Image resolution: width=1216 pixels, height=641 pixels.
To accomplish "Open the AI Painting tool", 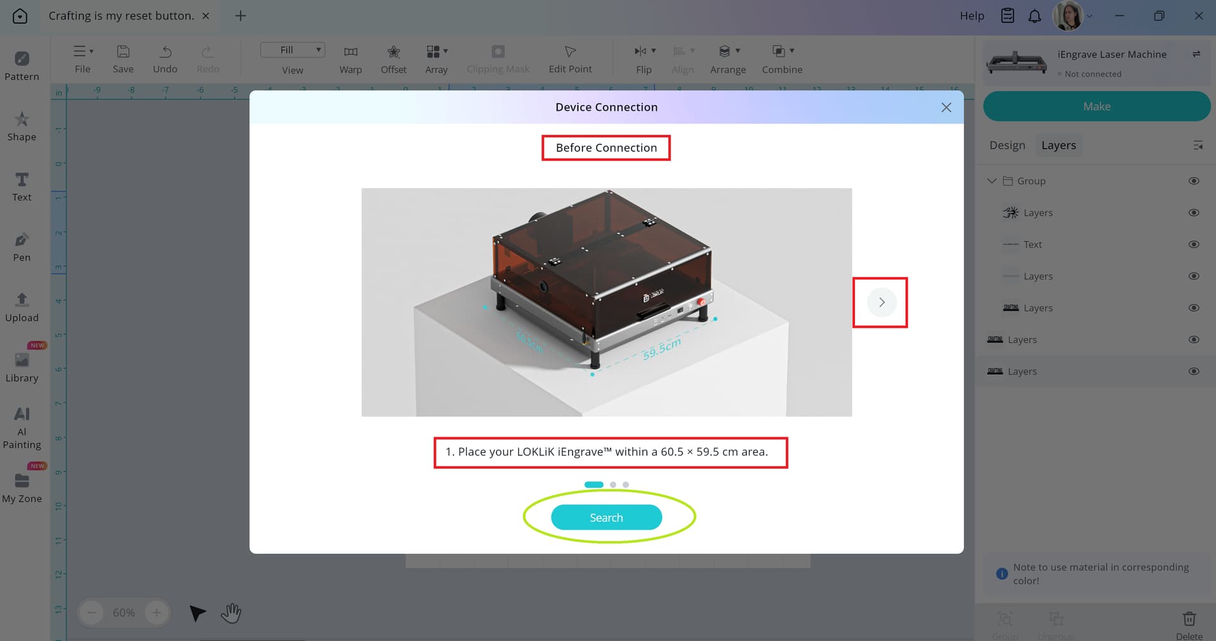I will point(22,428).
